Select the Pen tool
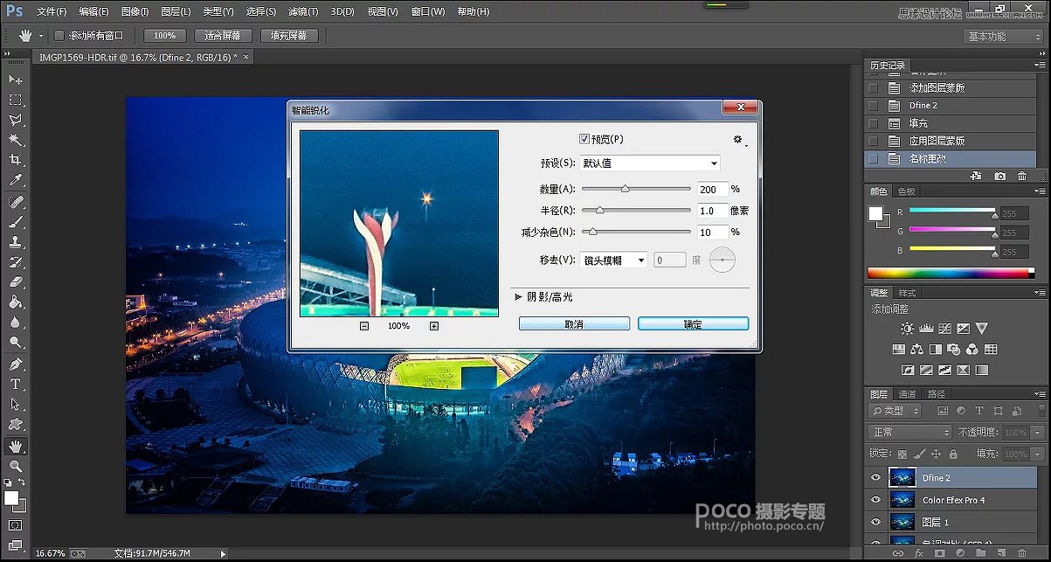This screenshot has height=562, width=1051. 16,364
